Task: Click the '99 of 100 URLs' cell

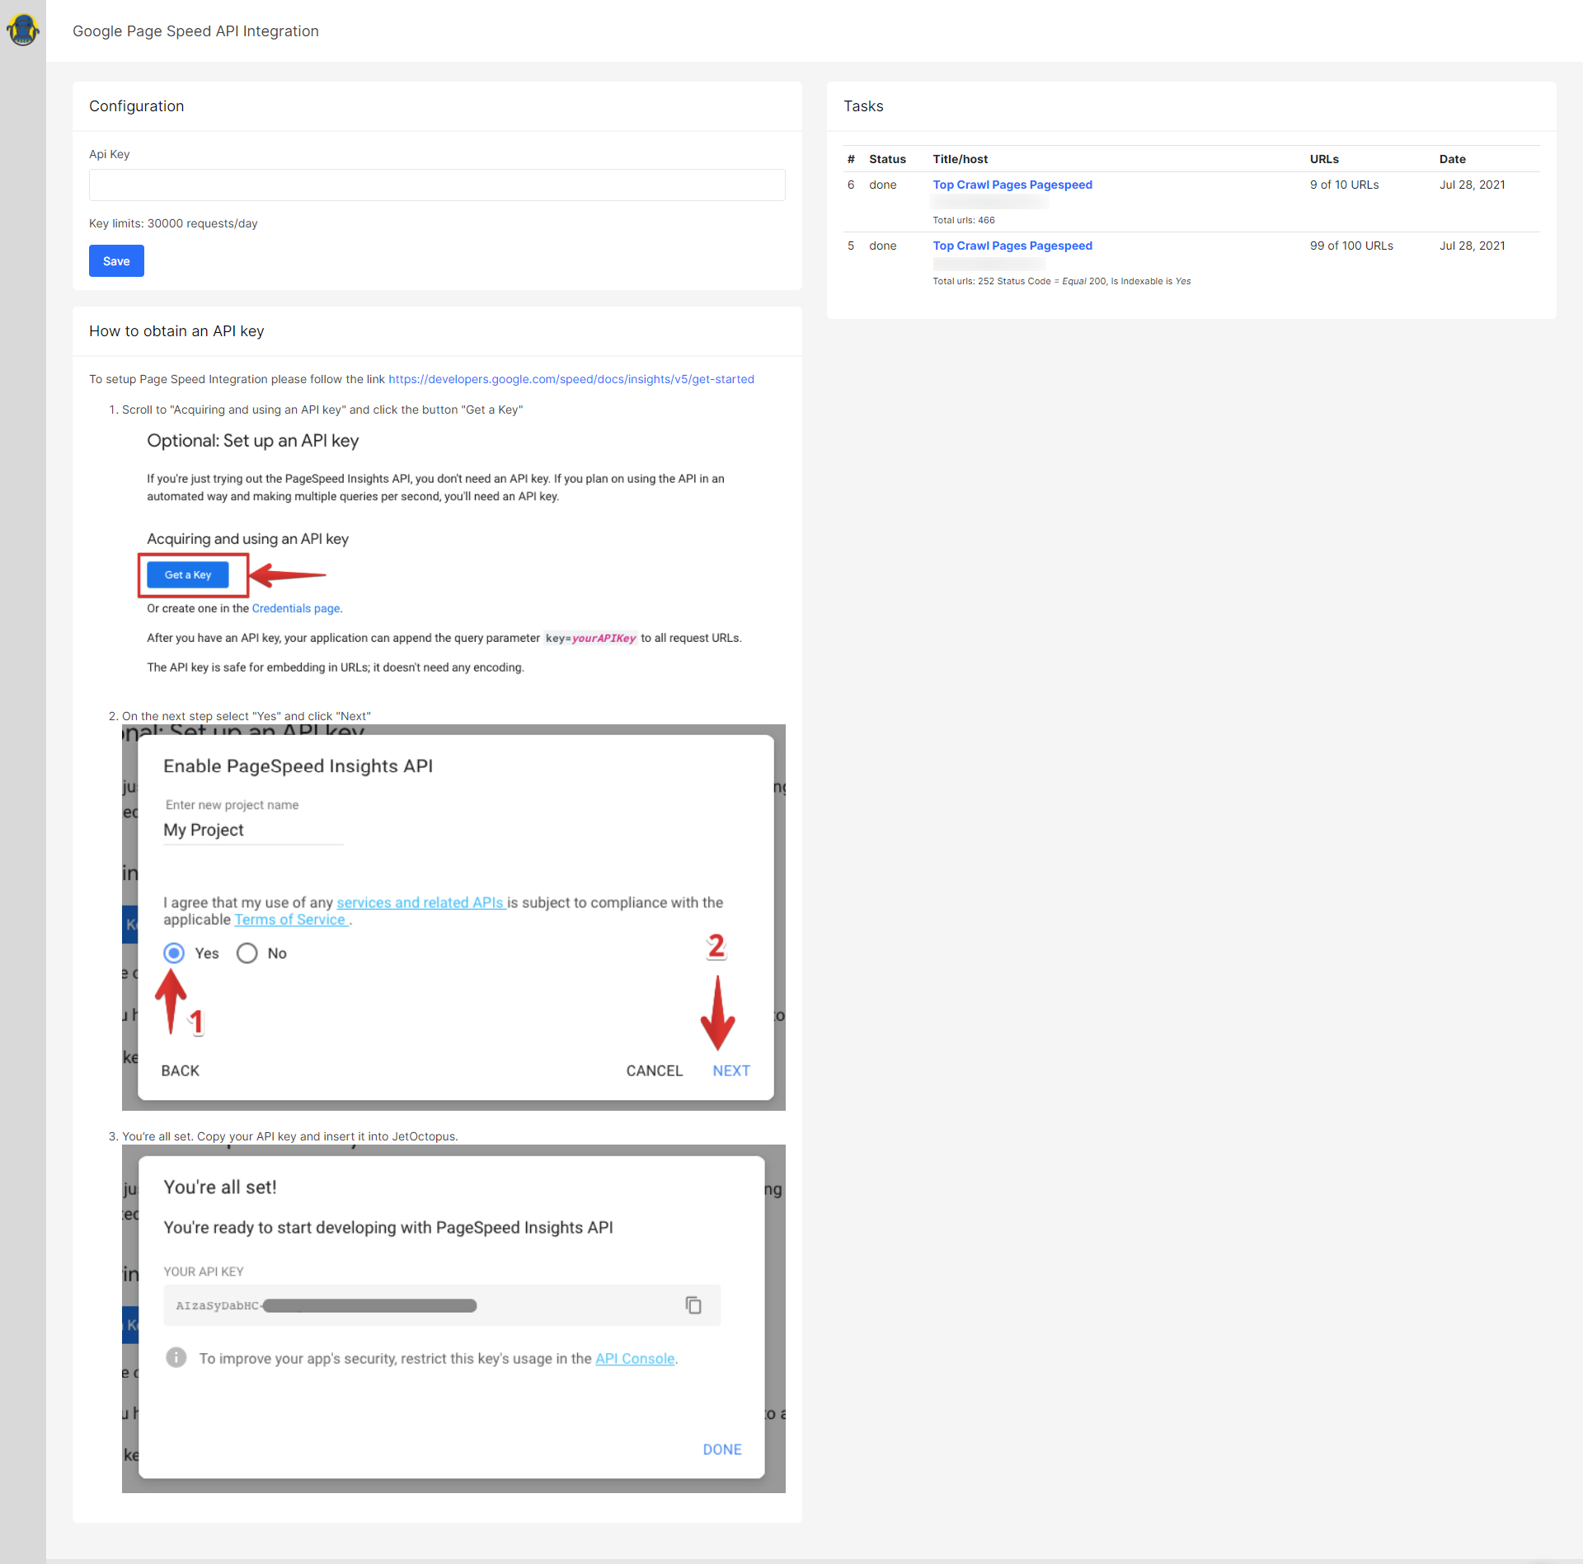Action: 1351,246
